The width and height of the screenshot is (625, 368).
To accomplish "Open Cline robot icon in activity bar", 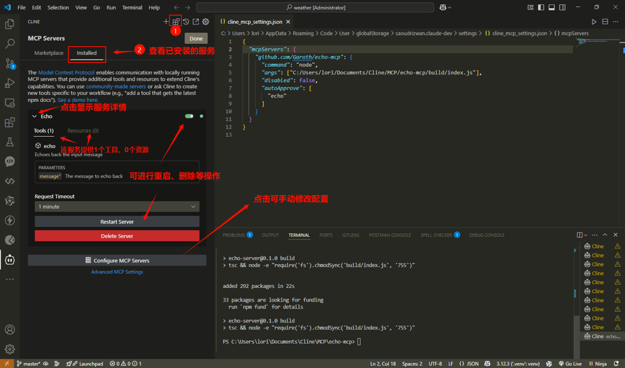I will (x=10, y=260).
